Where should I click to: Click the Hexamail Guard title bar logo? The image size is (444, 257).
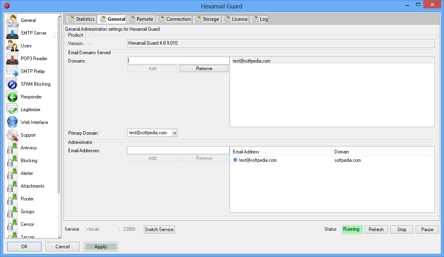click(7, 6)
